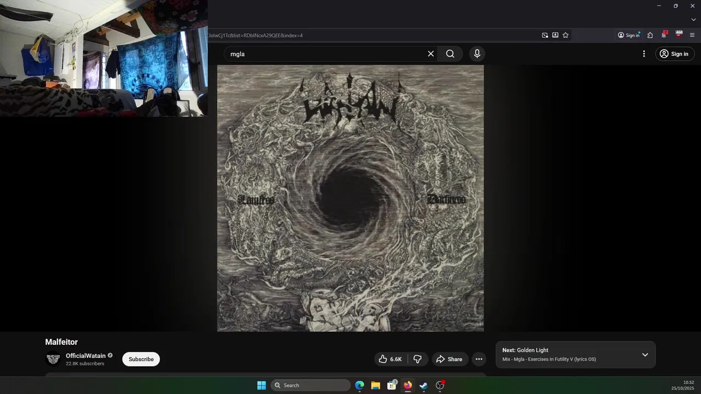701x394 pixels.
Task: Click the Firefox account Sign in button
Action: coord(629,35)
